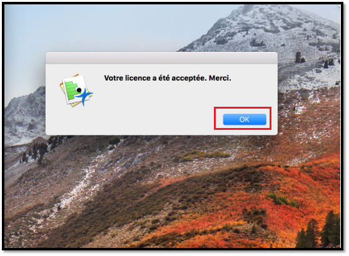349x256 pixels.
Task: Click the application icon in the dialog
Action: coord(76,90)
